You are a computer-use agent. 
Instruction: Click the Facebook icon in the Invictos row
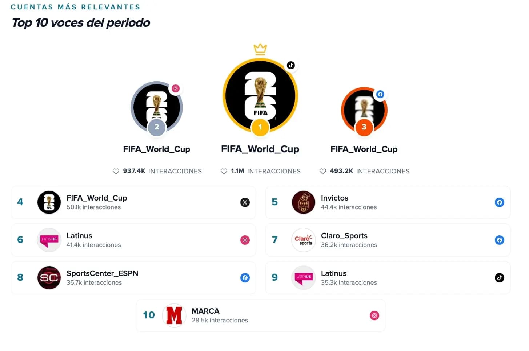tap(500, 202)
